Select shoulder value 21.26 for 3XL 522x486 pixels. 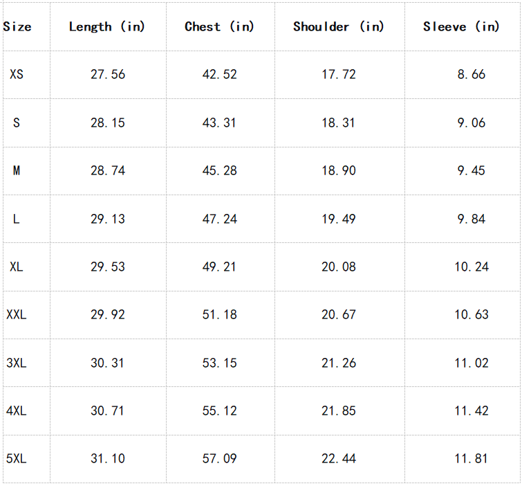[x=339, y=363]
